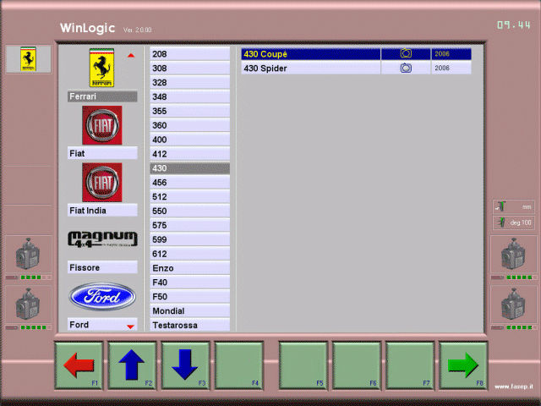Select the Testarossa model

coord(189,325)
